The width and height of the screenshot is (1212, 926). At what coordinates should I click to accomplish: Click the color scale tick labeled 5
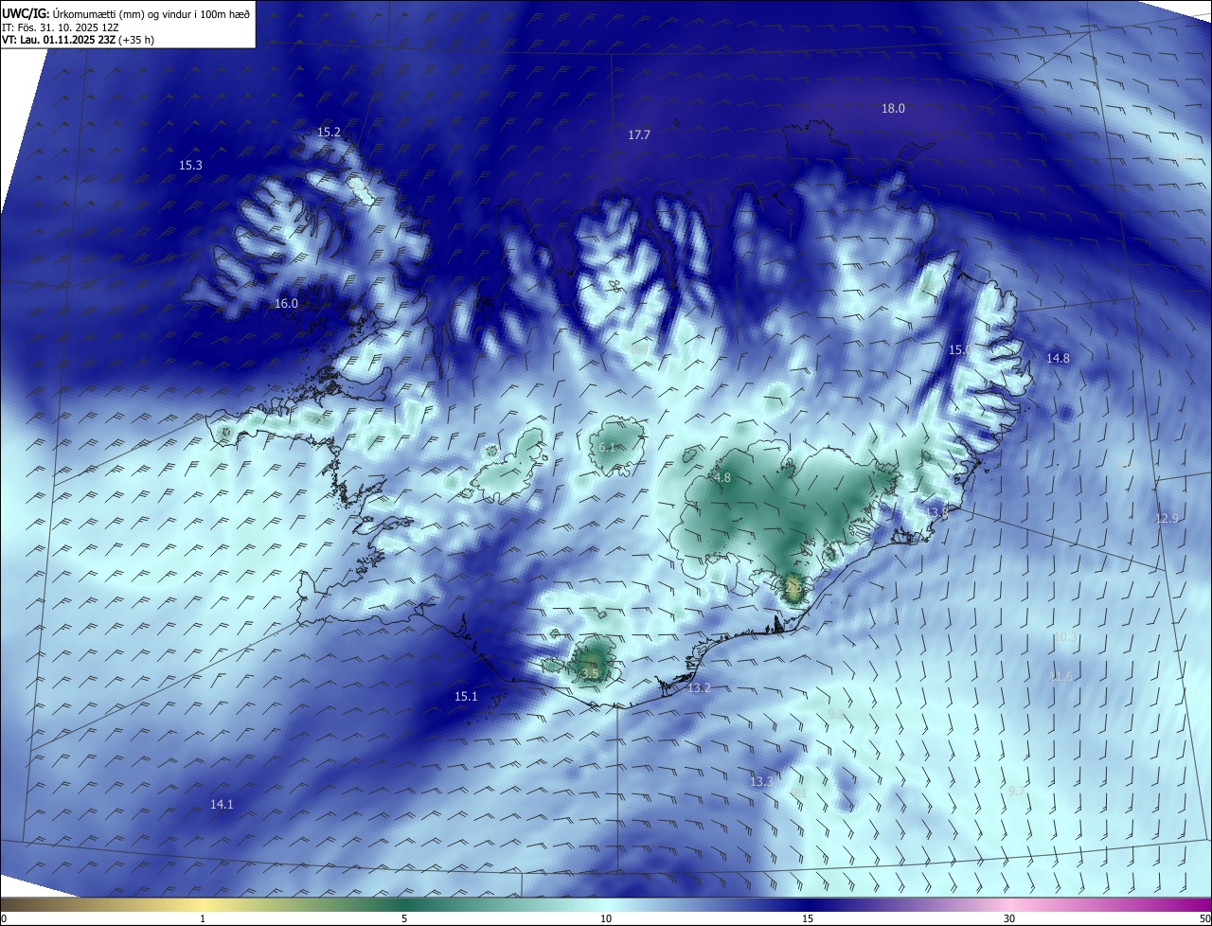tap(404, 918)
